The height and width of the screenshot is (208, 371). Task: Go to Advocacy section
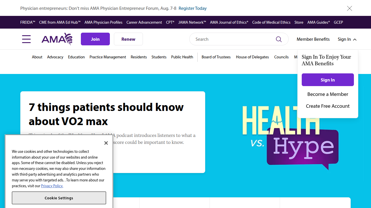(55, 57)
